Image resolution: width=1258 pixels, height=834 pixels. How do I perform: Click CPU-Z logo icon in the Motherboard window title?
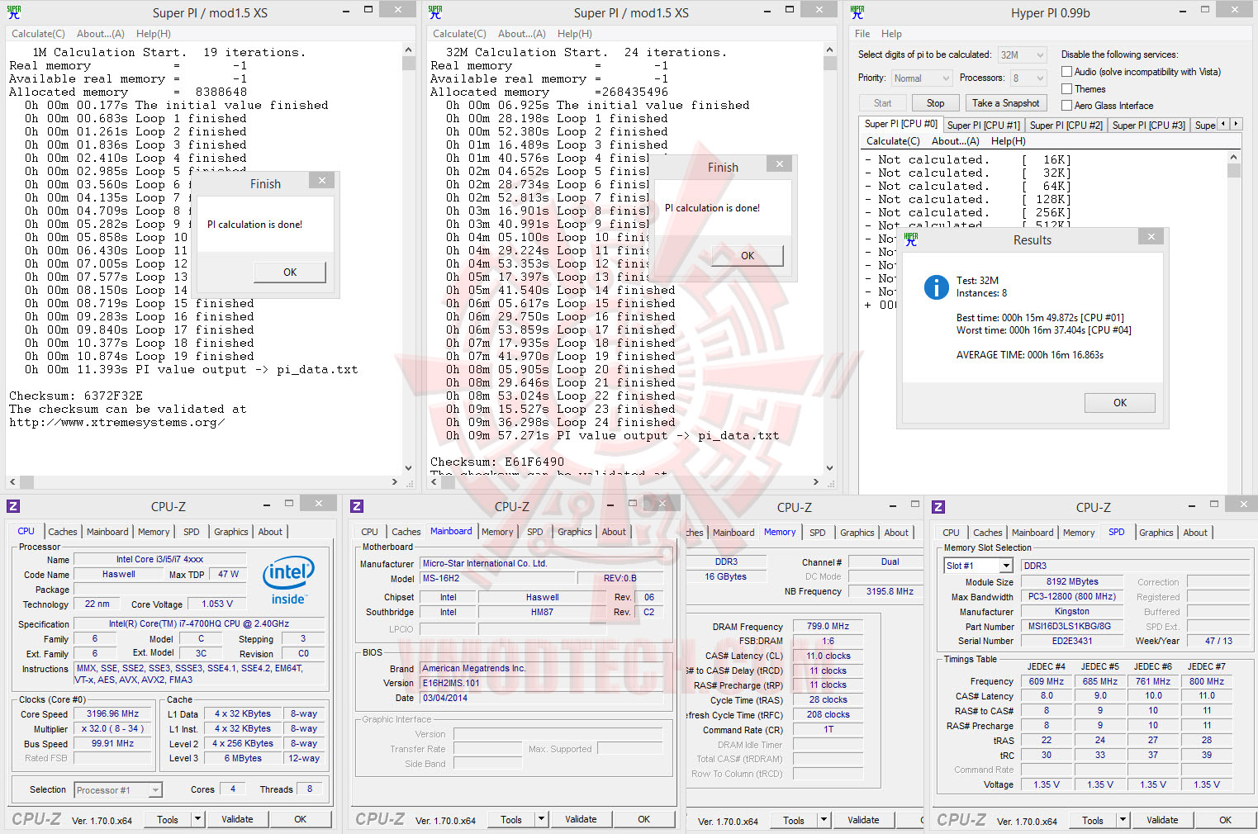pos(357,506)
